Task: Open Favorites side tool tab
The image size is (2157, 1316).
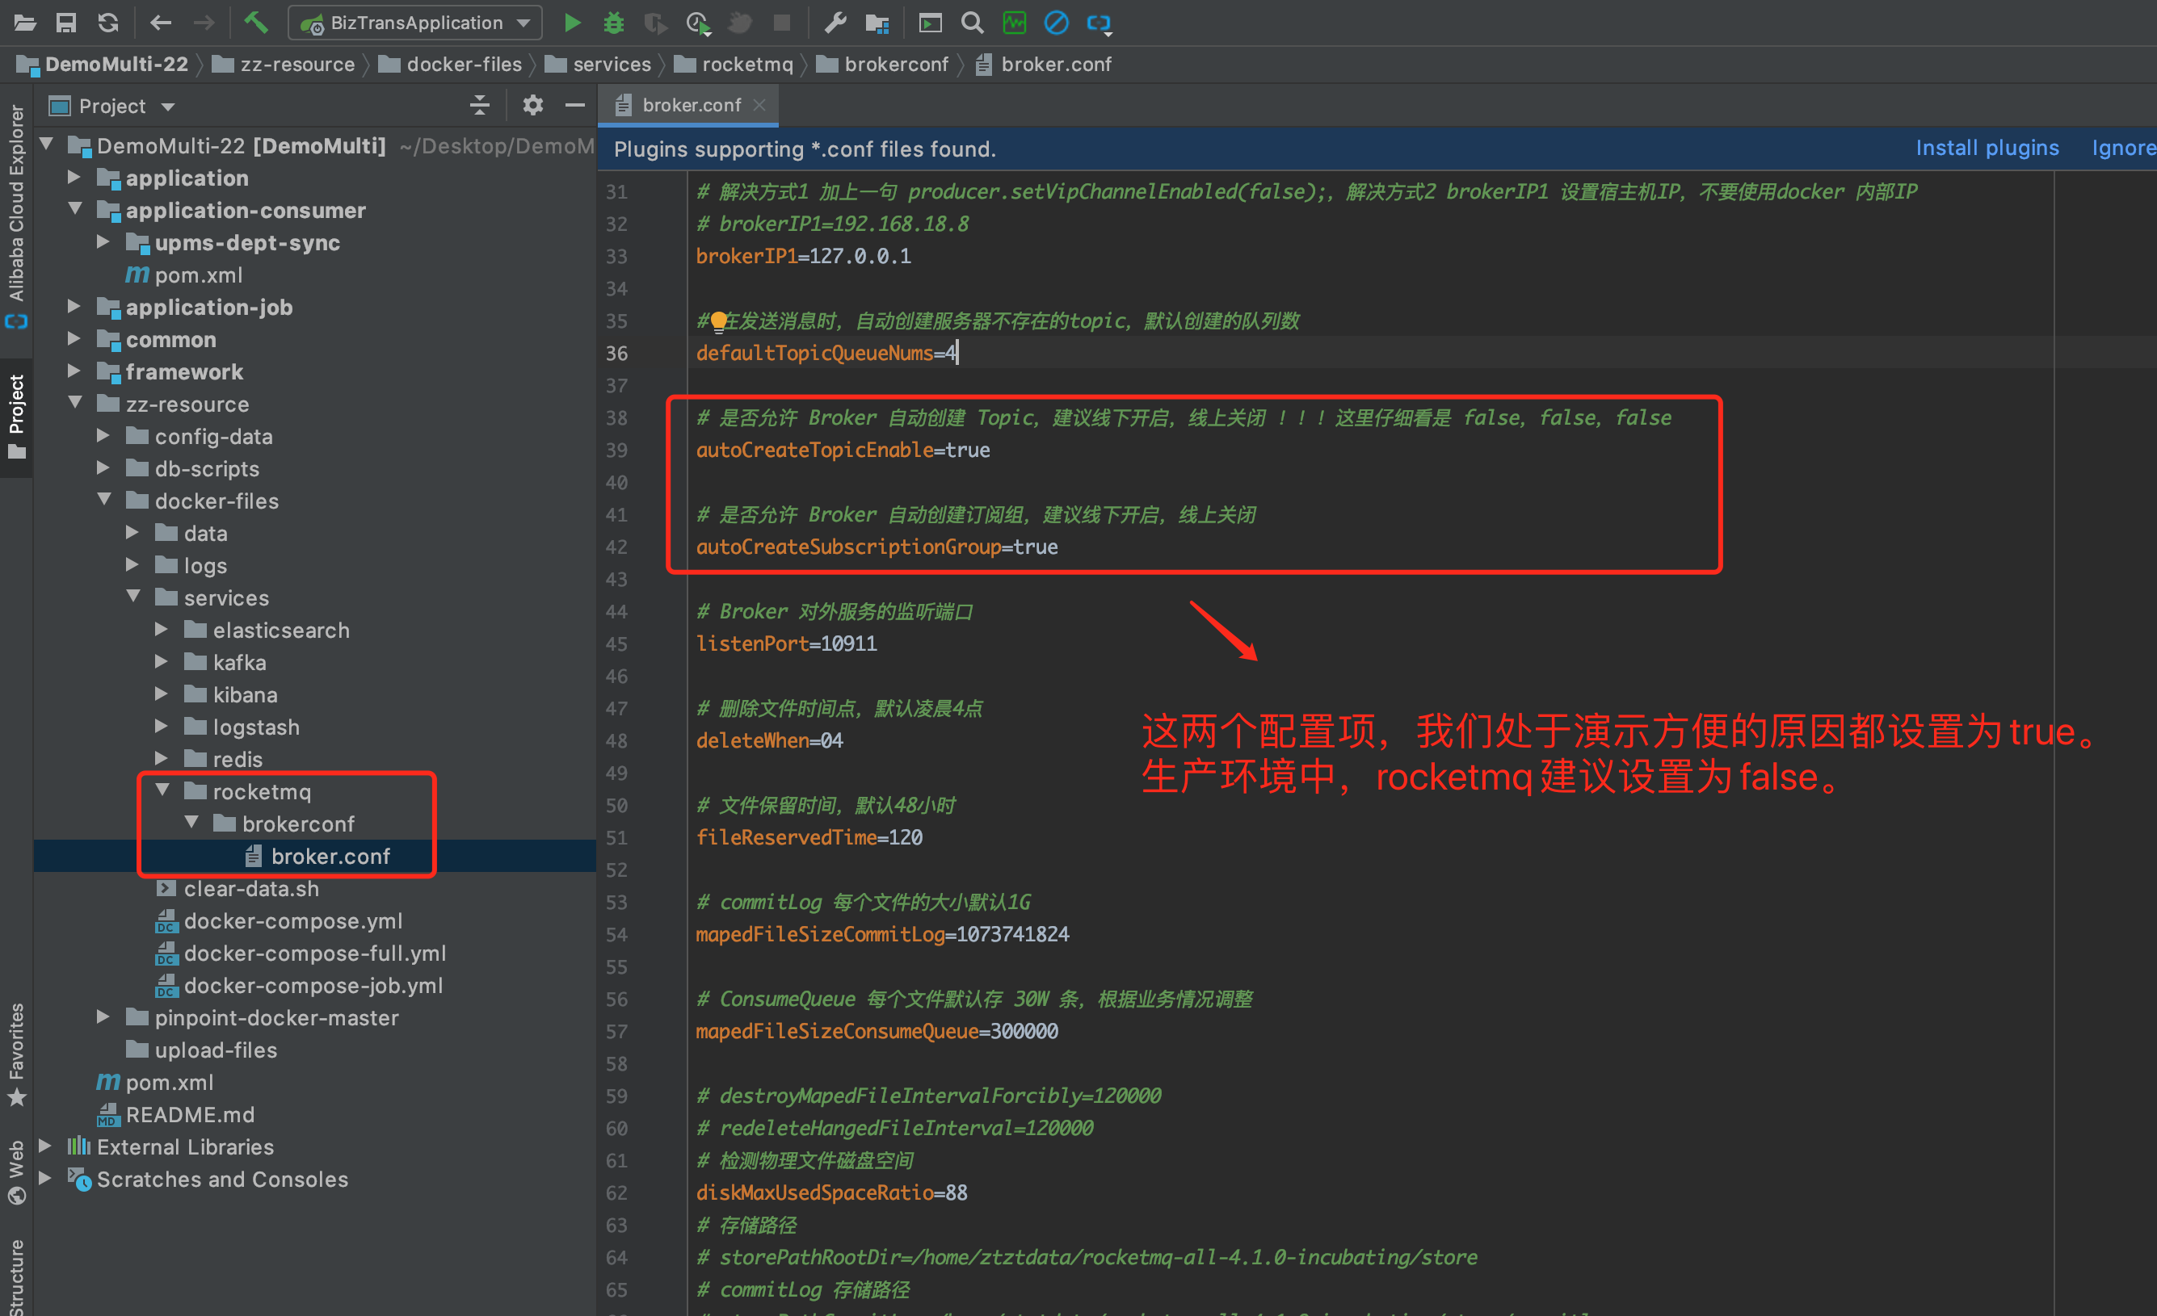Action: [16, 1055]
